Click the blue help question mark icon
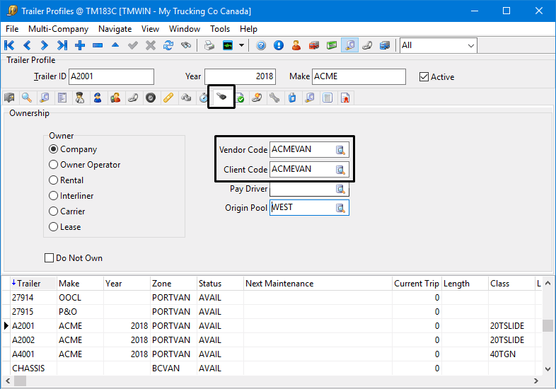 pyautogui.click(x=261, y=45)
